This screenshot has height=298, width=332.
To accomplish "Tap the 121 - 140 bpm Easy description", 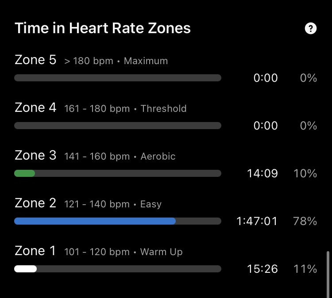I will pyautogui.click(x=112, y=204).
